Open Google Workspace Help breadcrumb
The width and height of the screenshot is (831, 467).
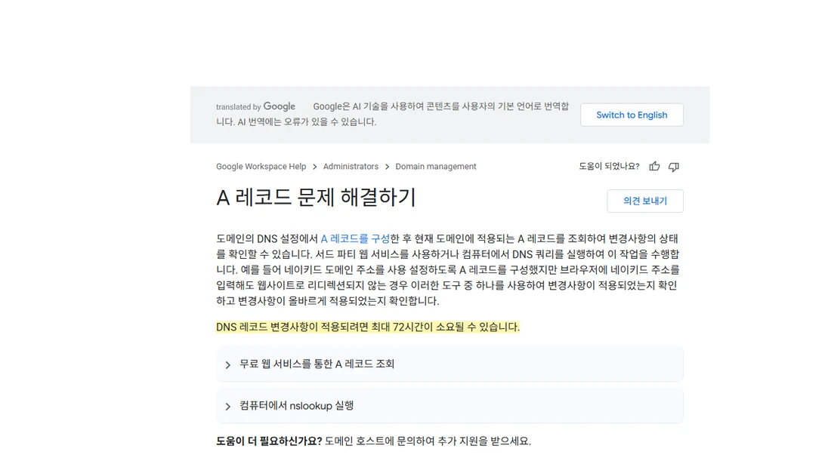pos(261,166)
